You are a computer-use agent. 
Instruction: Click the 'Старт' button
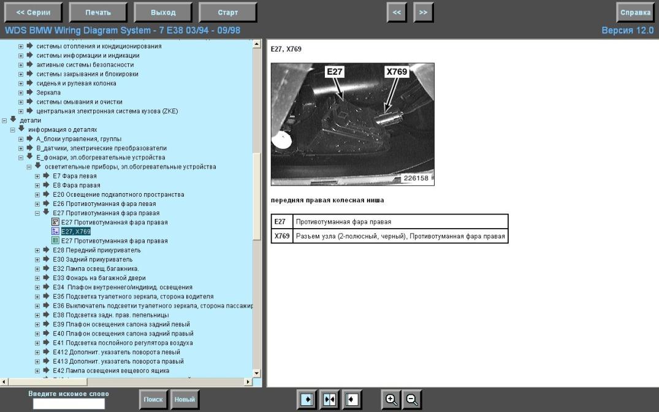point(228,12)
